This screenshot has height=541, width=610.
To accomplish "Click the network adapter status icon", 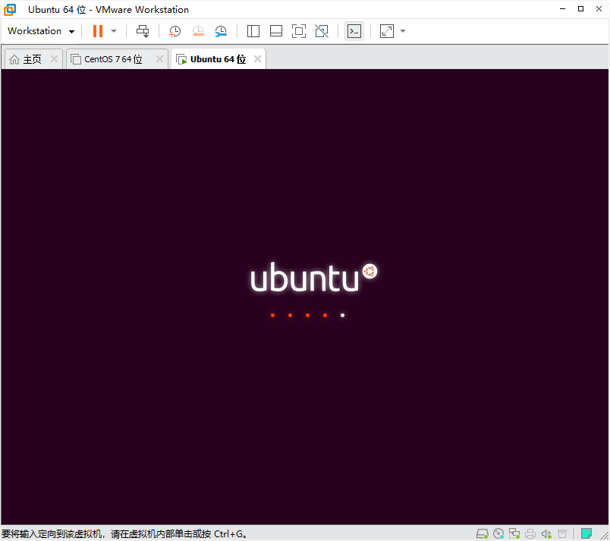I will click(x=514, y=533).
